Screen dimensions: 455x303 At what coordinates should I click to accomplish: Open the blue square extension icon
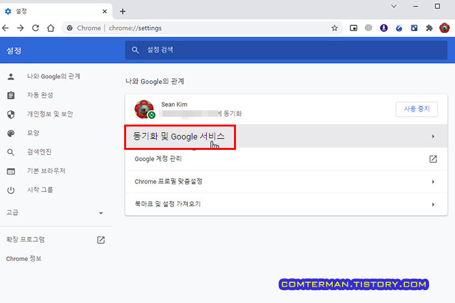coord(414,28)
